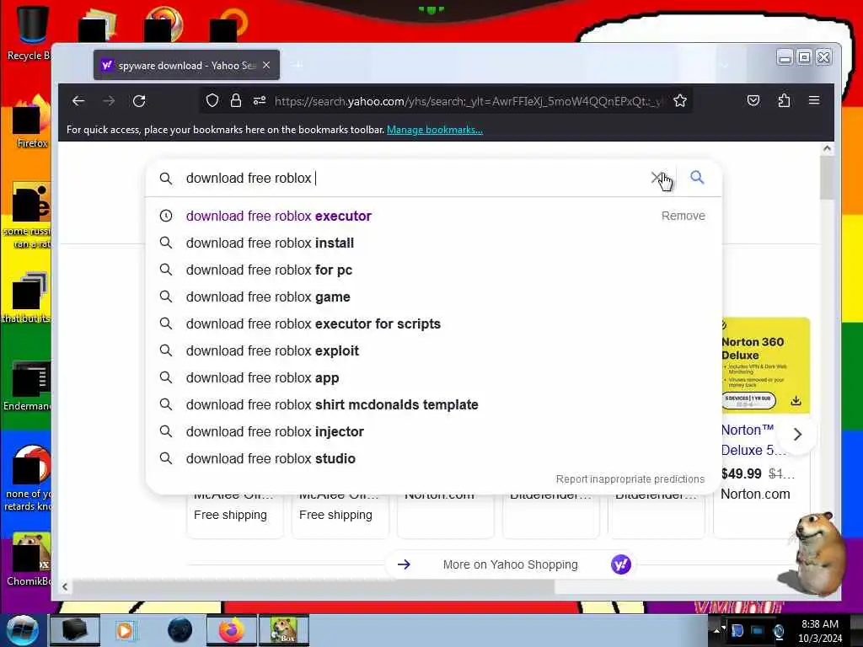Click the taskbar clock showing 8:38 AM
The height and width of the screenshot is (647, 863).
point(819,631)
